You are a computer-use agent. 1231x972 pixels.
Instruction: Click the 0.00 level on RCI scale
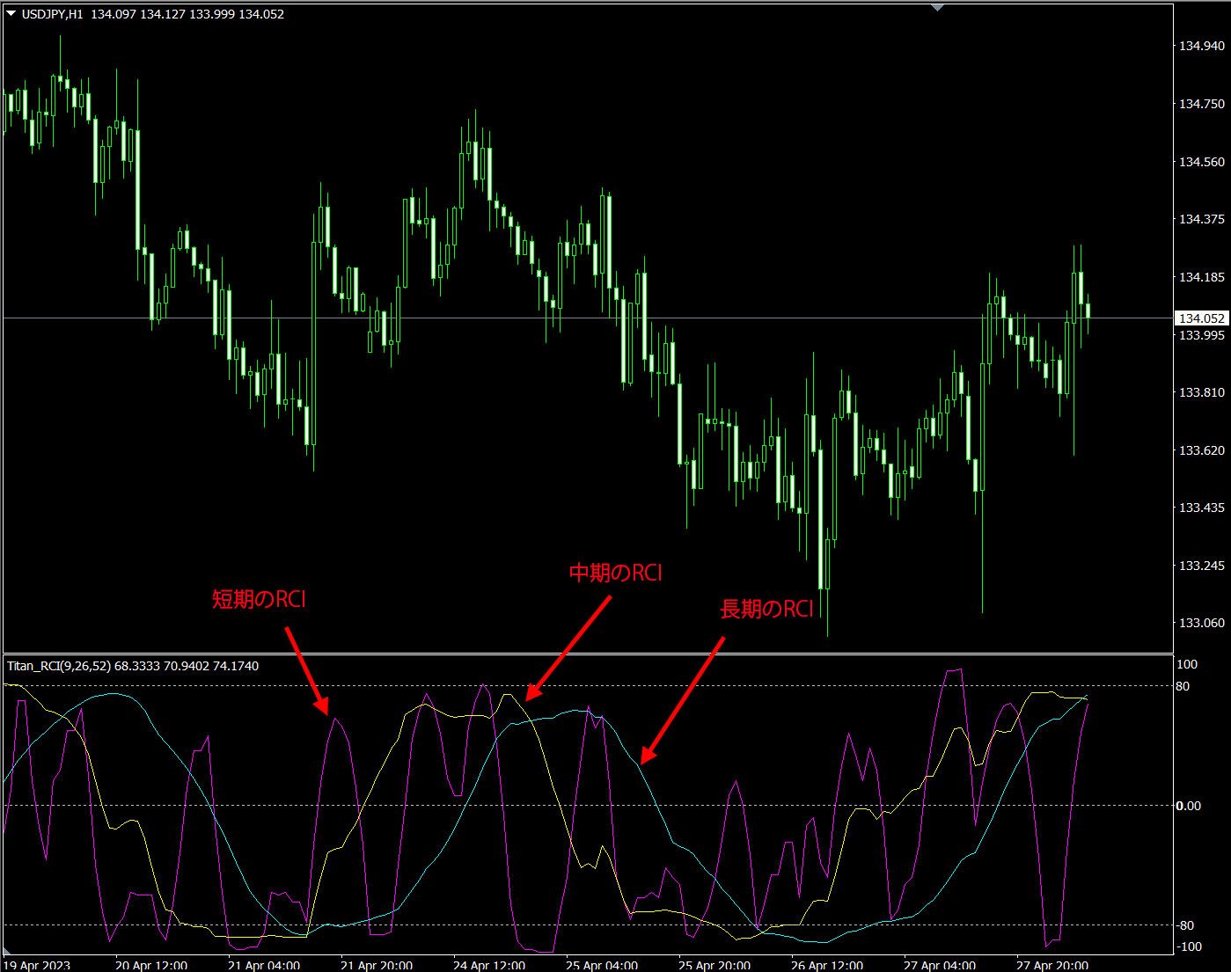tap(1189, 806)
